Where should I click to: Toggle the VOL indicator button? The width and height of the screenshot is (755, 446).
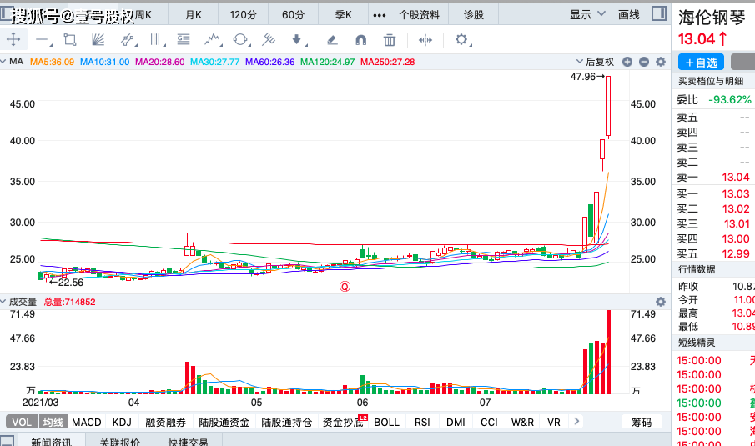[22, 423]
